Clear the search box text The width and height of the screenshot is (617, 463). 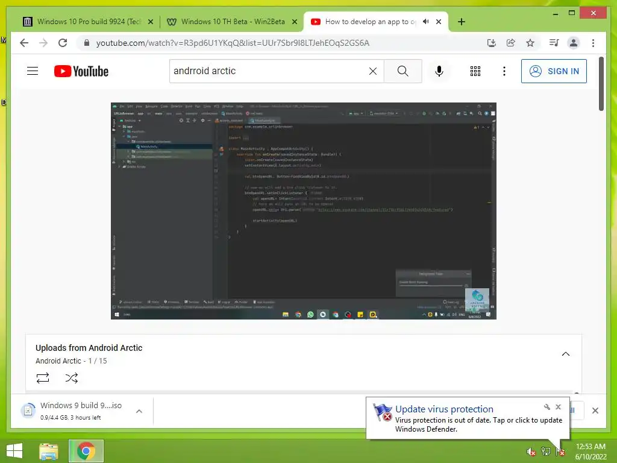[372, 71]
